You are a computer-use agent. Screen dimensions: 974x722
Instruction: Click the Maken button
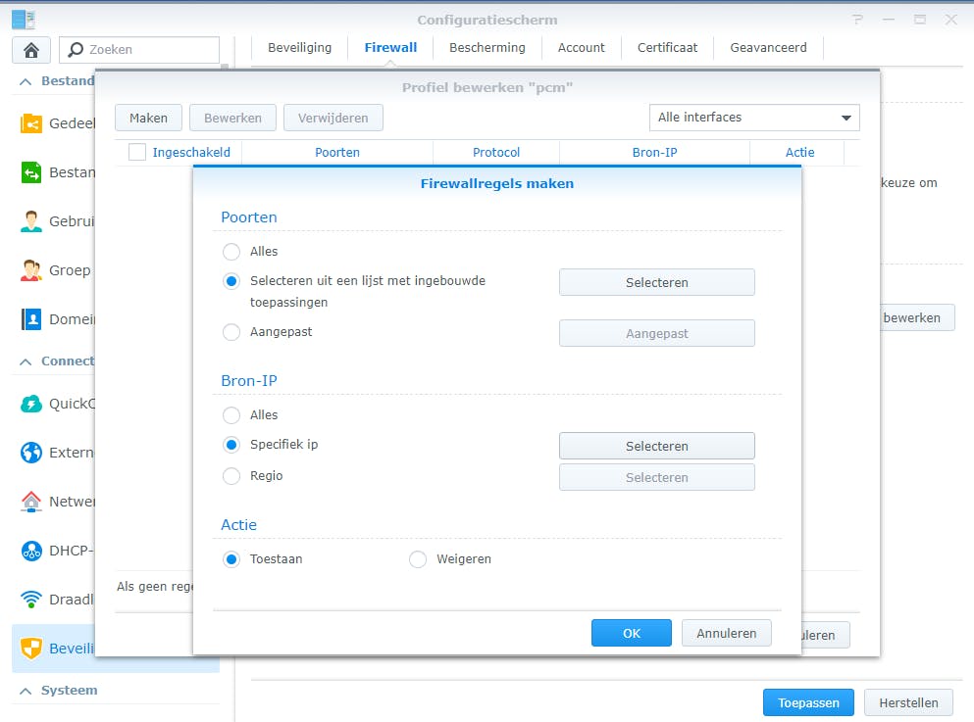(x=148, y=118)
